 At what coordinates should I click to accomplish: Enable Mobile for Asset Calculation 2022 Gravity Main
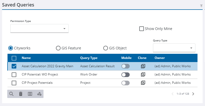point(126,66)
